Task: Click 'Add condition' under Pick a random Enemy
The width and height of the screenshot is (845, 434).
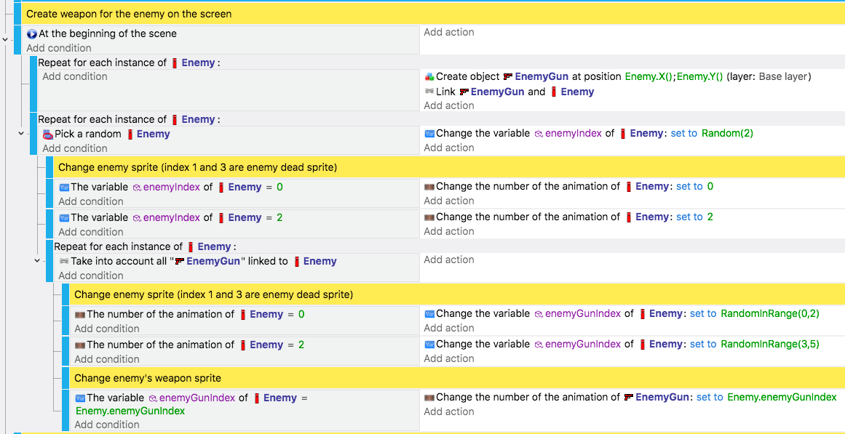Action: [x=75, y=148]
